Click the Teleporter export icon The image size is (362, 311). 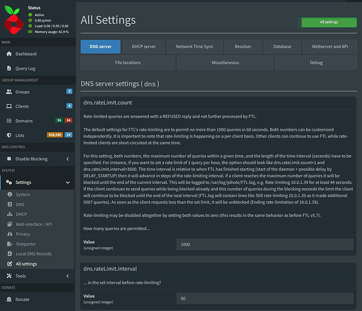click(x=10, y=244)
